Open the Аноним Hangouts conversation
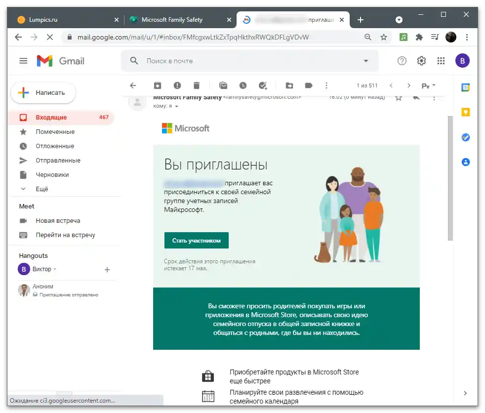Image resolution: width=485 pixels, height=413 pixels. point(66,290)
